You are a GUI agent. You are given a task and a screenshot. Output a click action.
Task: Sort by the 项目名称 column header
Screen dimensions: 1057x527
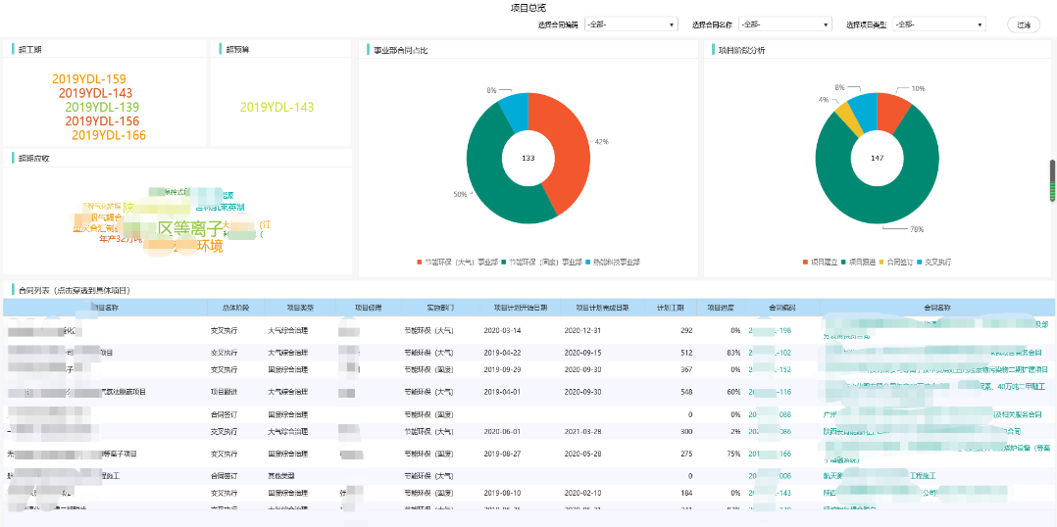pos(105,308)
